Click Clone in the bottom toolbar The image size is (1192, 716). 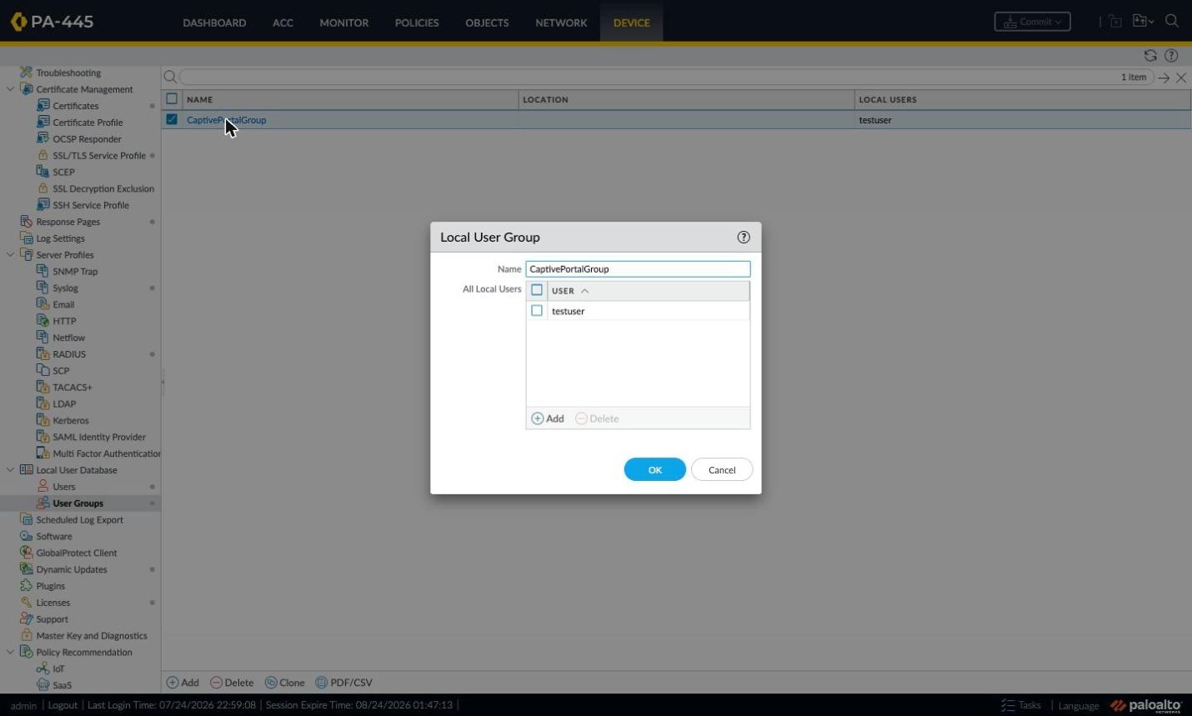tap(285, 683)
